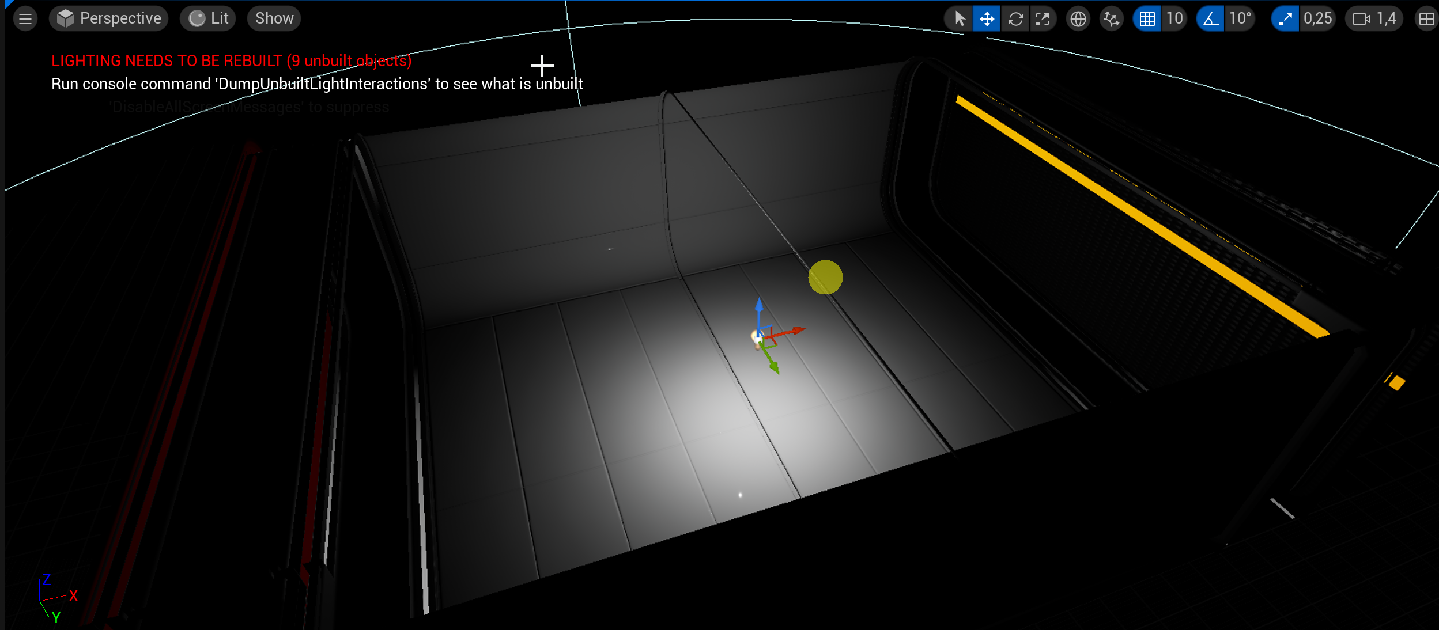Toggle world/local coordinate system globe
The width and height of the screenshot is (1439, 630).
[1078, 19]
